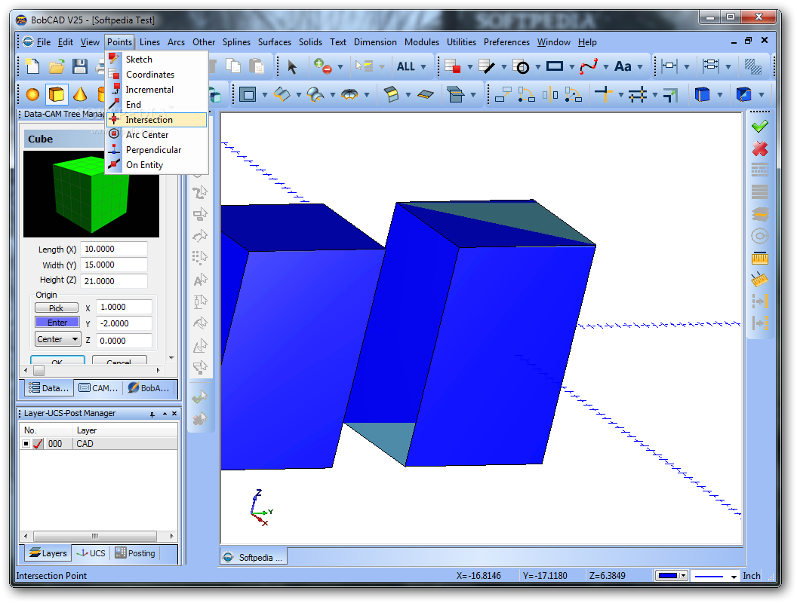Choose Arc Center from Points menu
The image size is (797, 603).
[x=156, y=135]
